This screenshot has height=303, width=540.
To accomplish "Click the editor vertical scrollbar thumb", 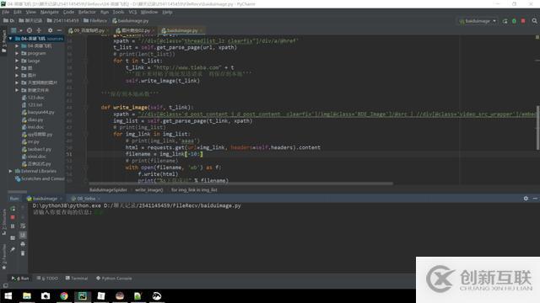I will tap(537, 128).
